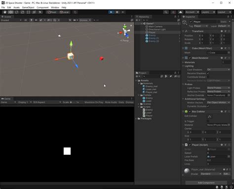Expand the Packages folder in Project
The image size is (234, 189).
pyautogui.click(x=136, y=119)
